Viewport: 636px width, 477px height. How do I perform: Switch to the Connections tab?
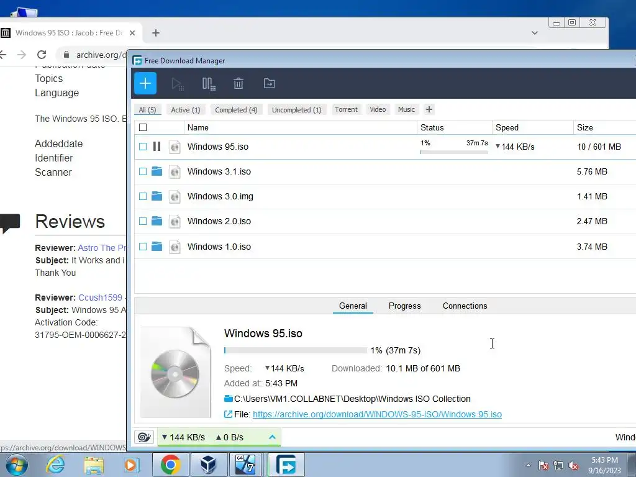[465, 306]
